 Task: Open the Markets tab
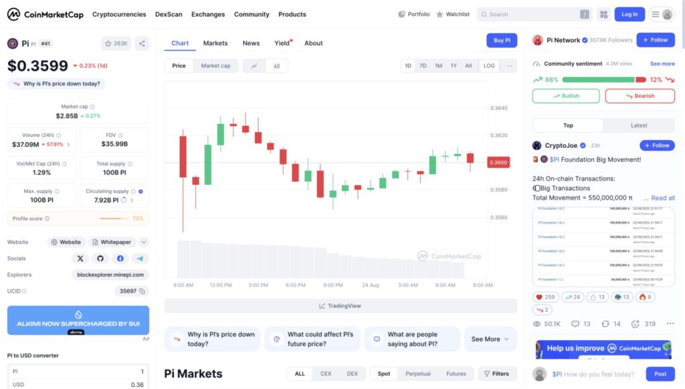[215, 43]
